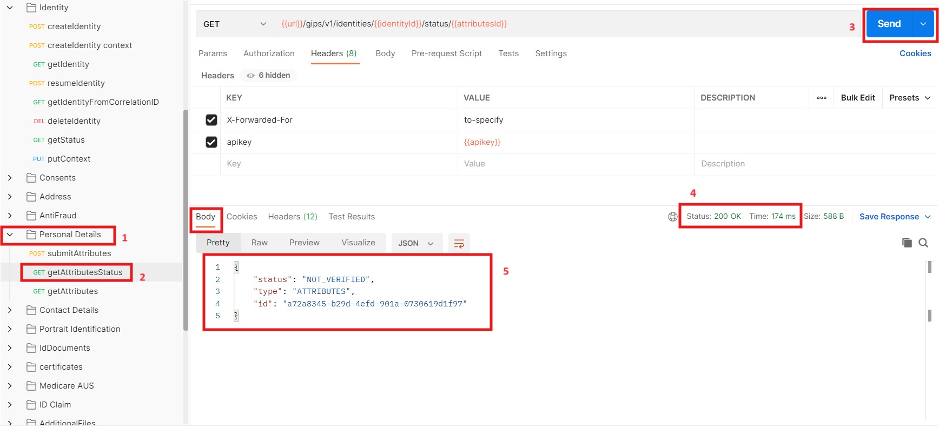Select the Preview response view

click(x=305, y=243)
